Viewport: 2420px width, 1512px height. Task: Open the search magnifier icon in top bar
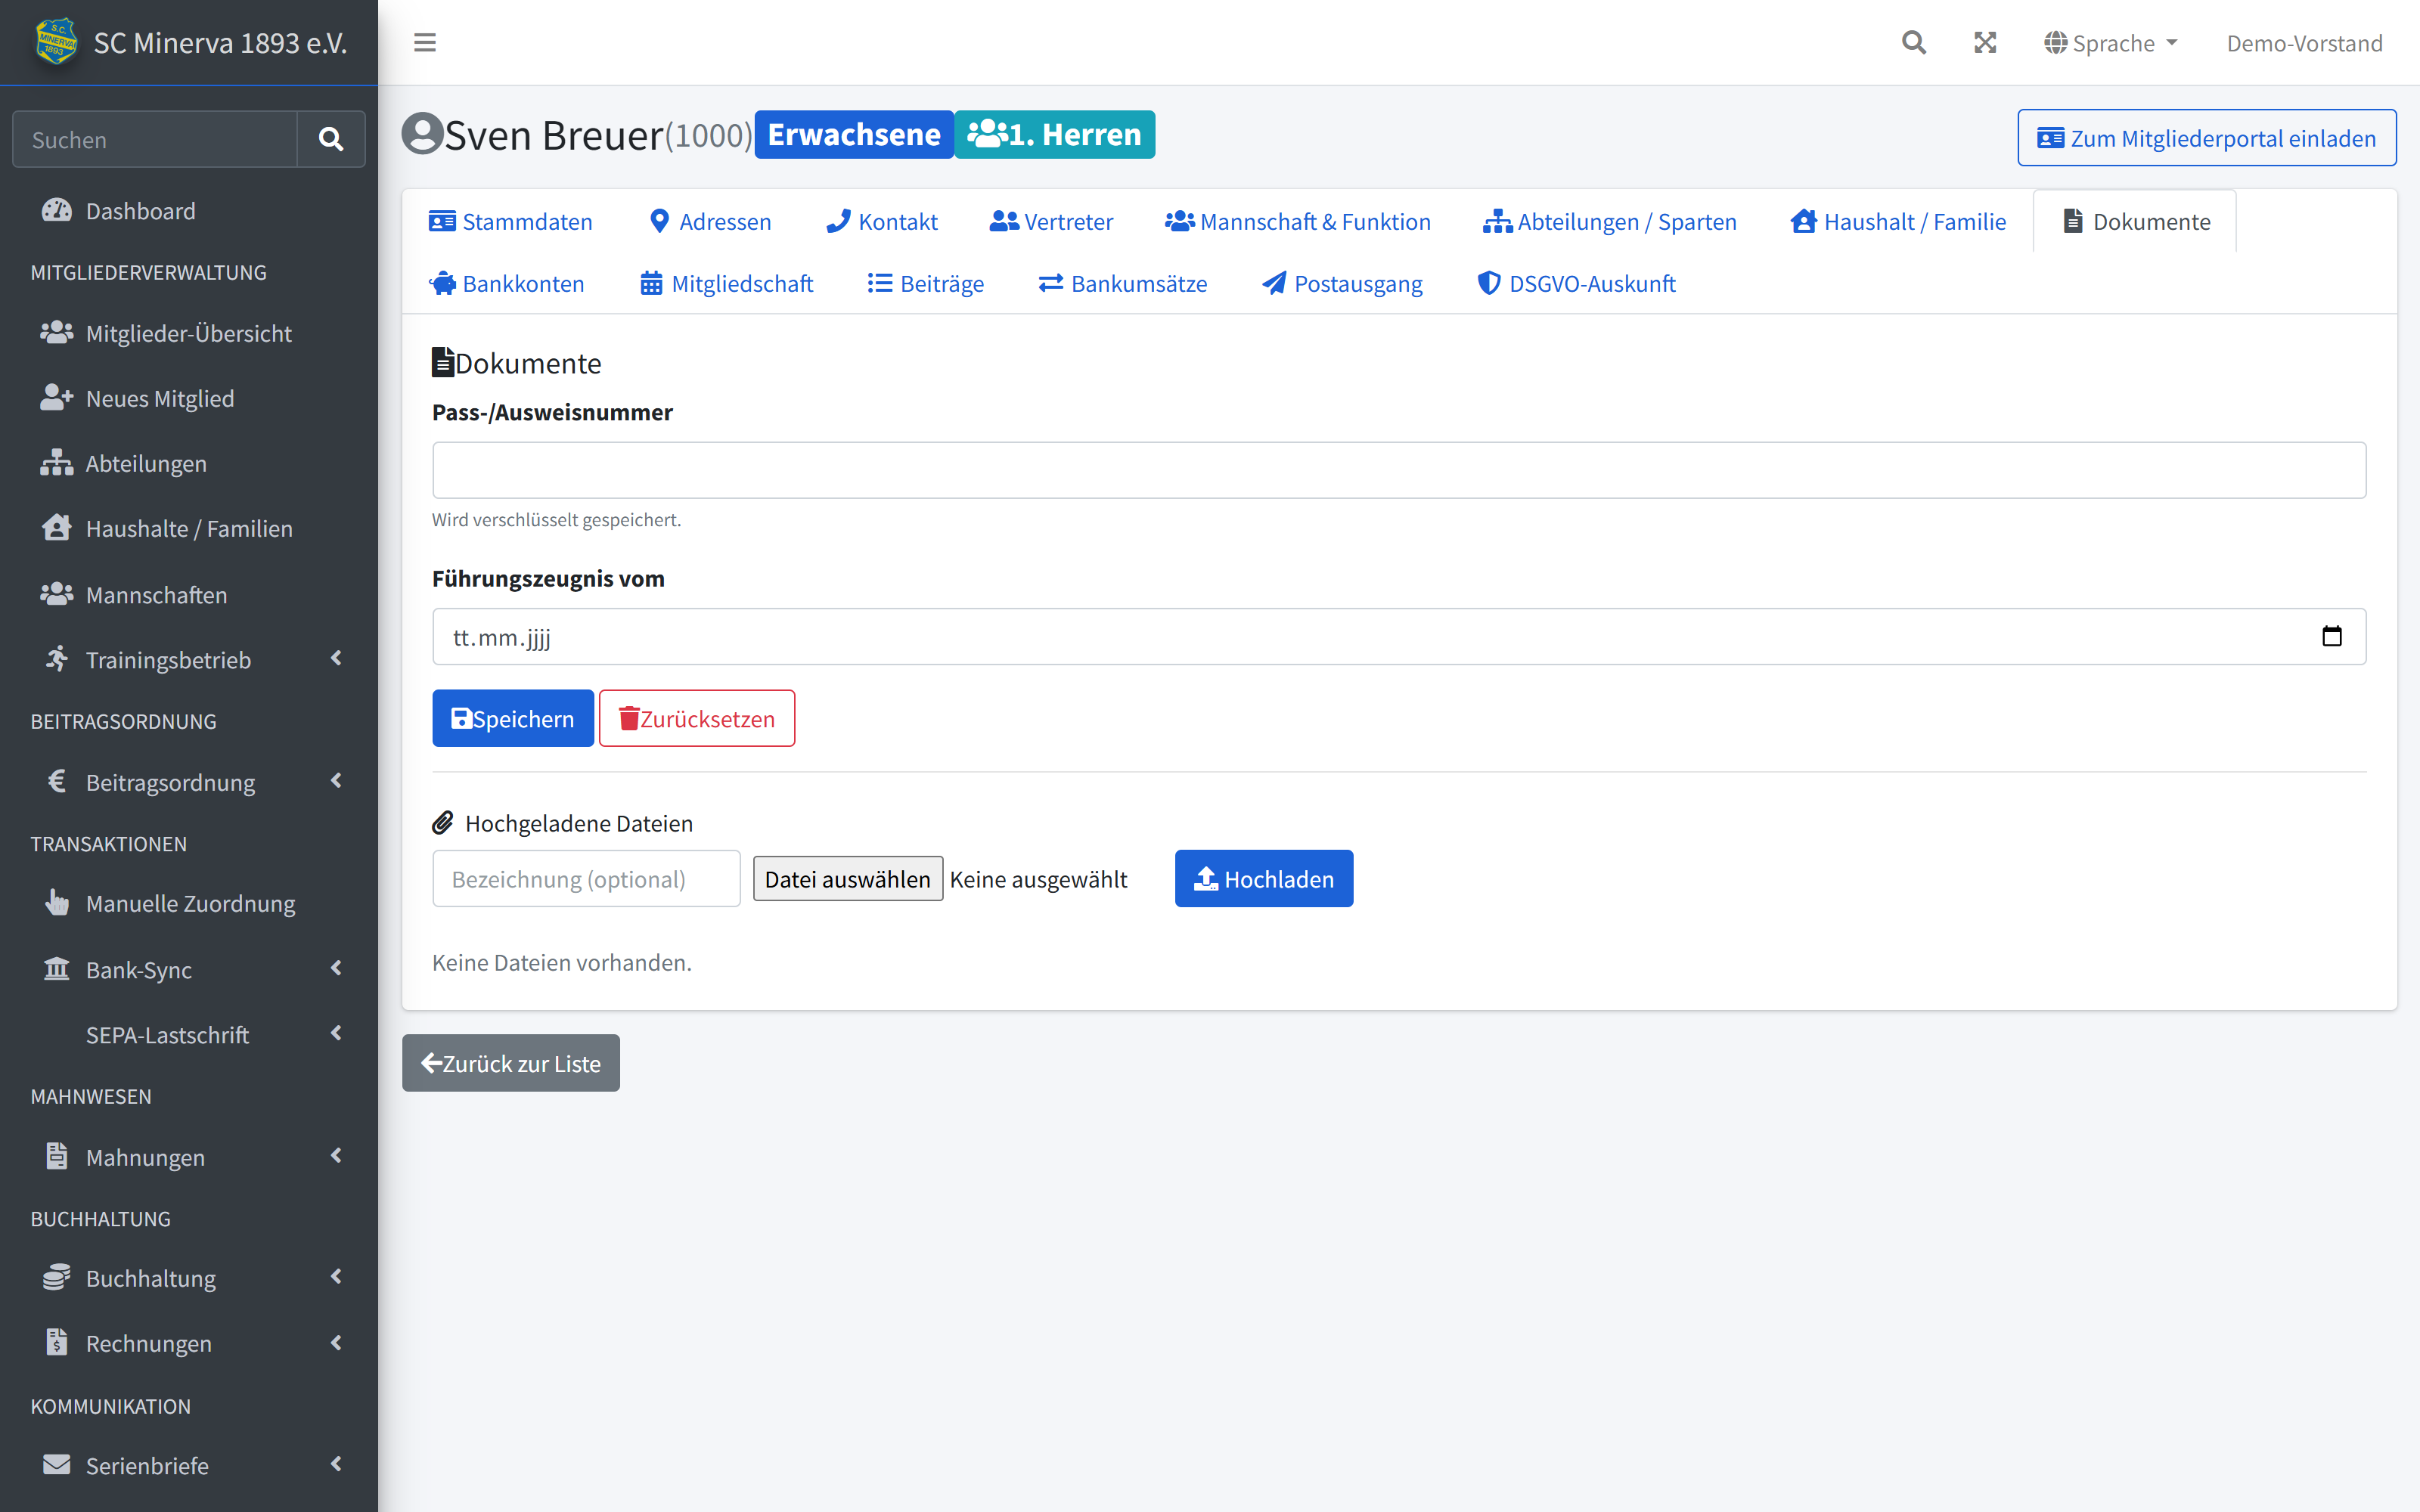tap(1913, 42)
